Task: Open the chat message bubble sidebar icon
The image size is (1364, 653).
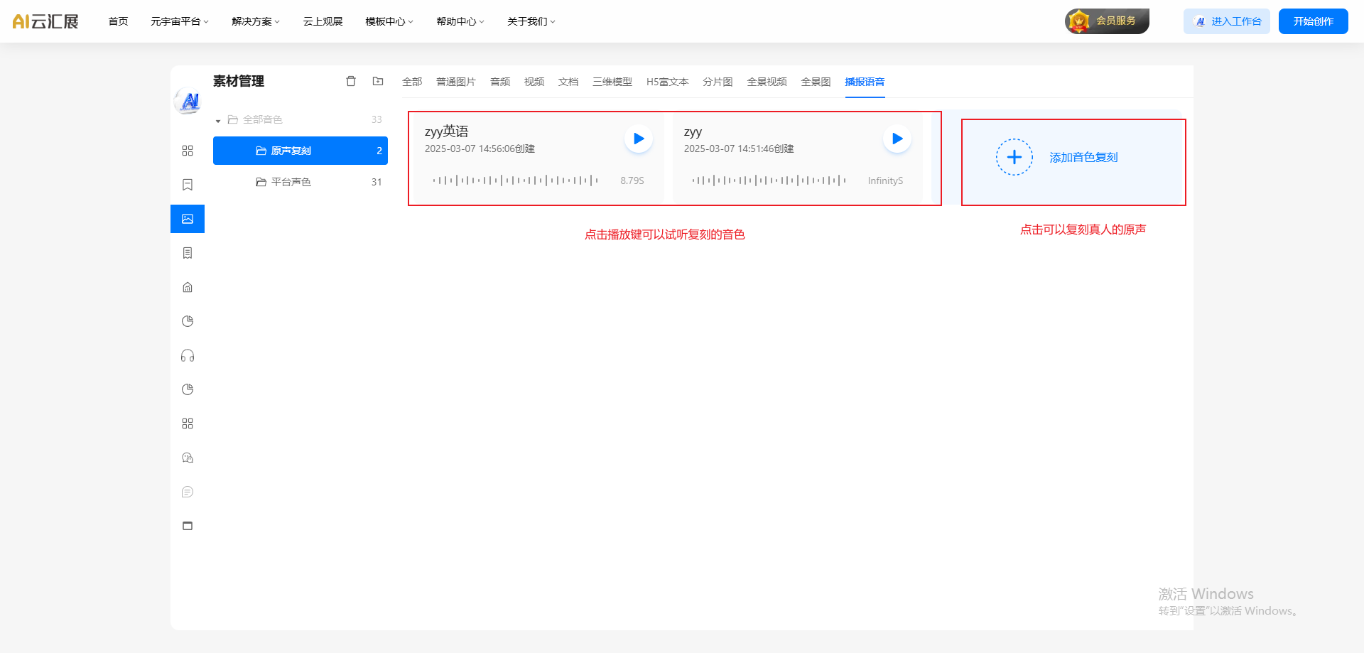Action: point(188,492)
